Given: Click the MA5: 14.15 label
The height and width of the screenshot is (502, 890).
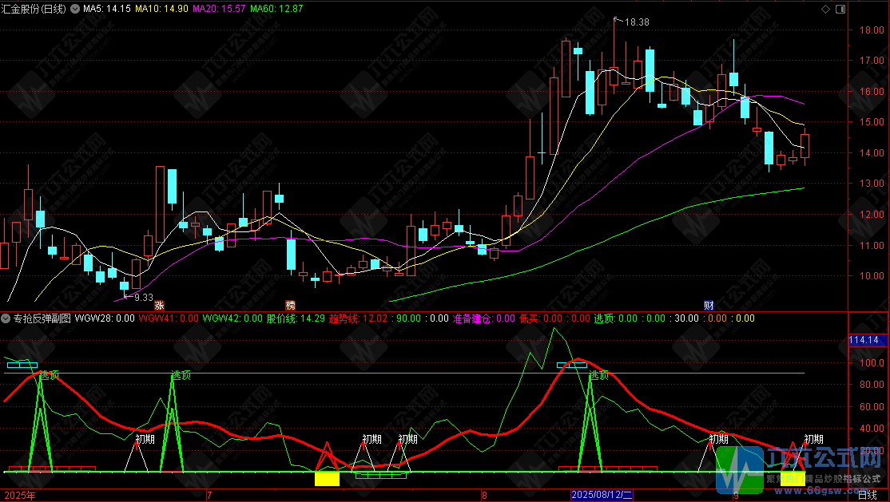Looking at the screenshot, I should click(107, 9).
